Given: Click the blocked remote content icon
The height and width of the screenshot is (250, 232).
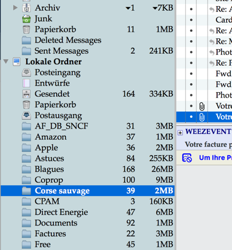Looking at the screenshot, I should point(187,158).
